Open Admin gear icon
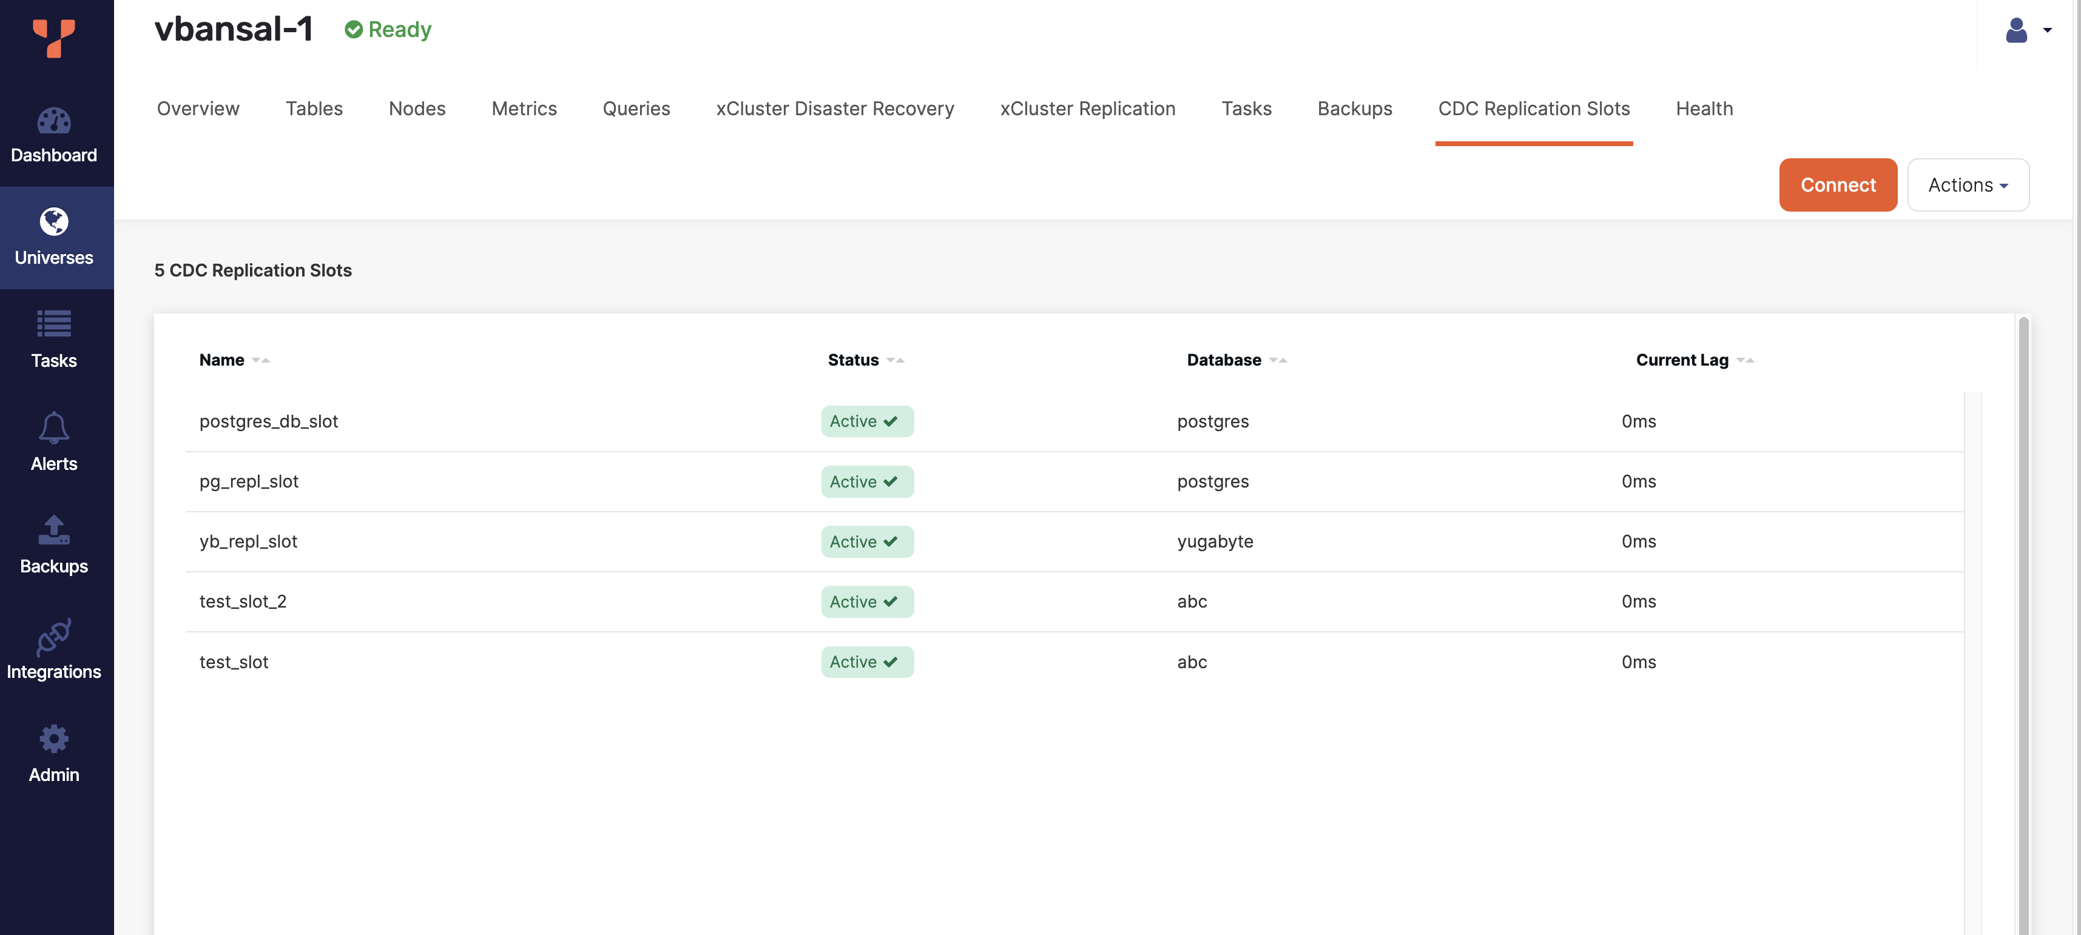This screenshot has width=2081, height=935. (53, 739)
